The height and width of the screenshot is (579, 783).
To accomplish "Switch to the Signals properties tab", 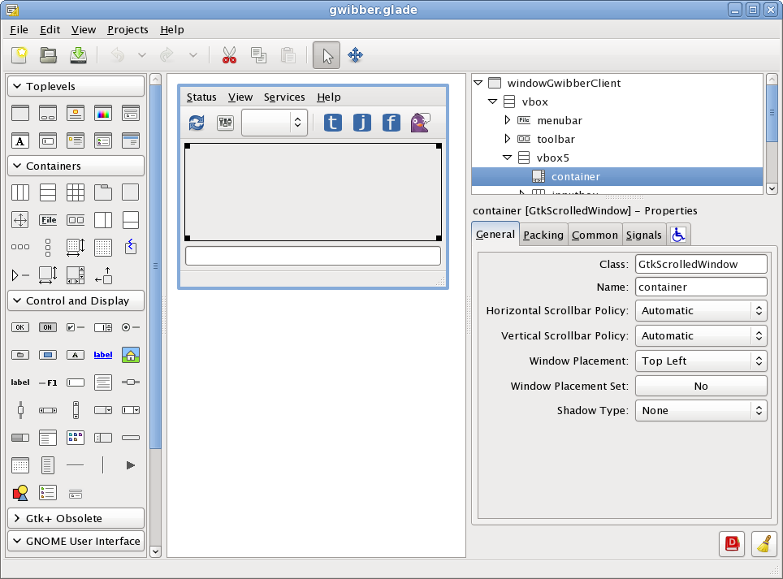I will 643,235.
